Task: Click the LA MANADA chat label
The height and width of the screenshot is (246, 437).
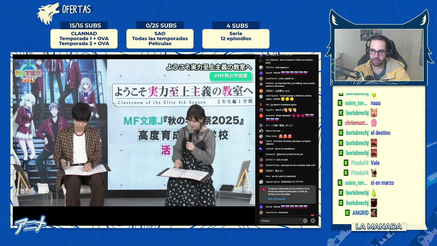Action: (379, 227)
